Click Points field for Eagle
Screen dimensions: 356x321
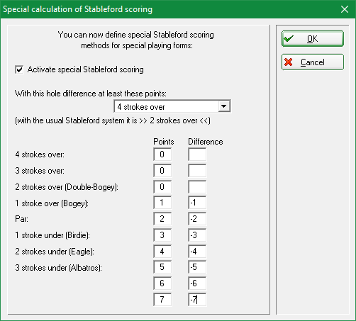tap(162, 252)
